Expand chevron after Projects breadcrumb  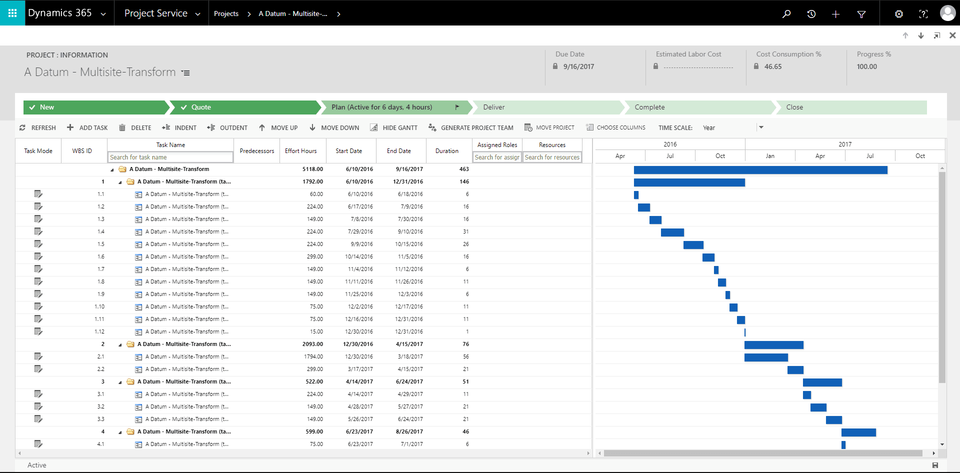(x=248, y=14)
